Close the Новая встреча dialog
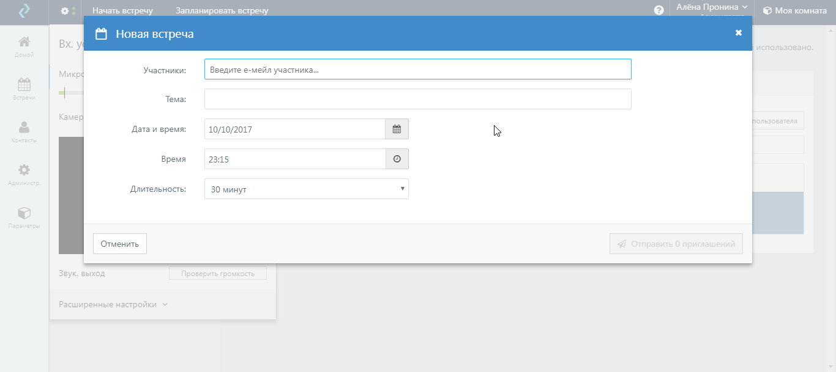 point(739,33)
